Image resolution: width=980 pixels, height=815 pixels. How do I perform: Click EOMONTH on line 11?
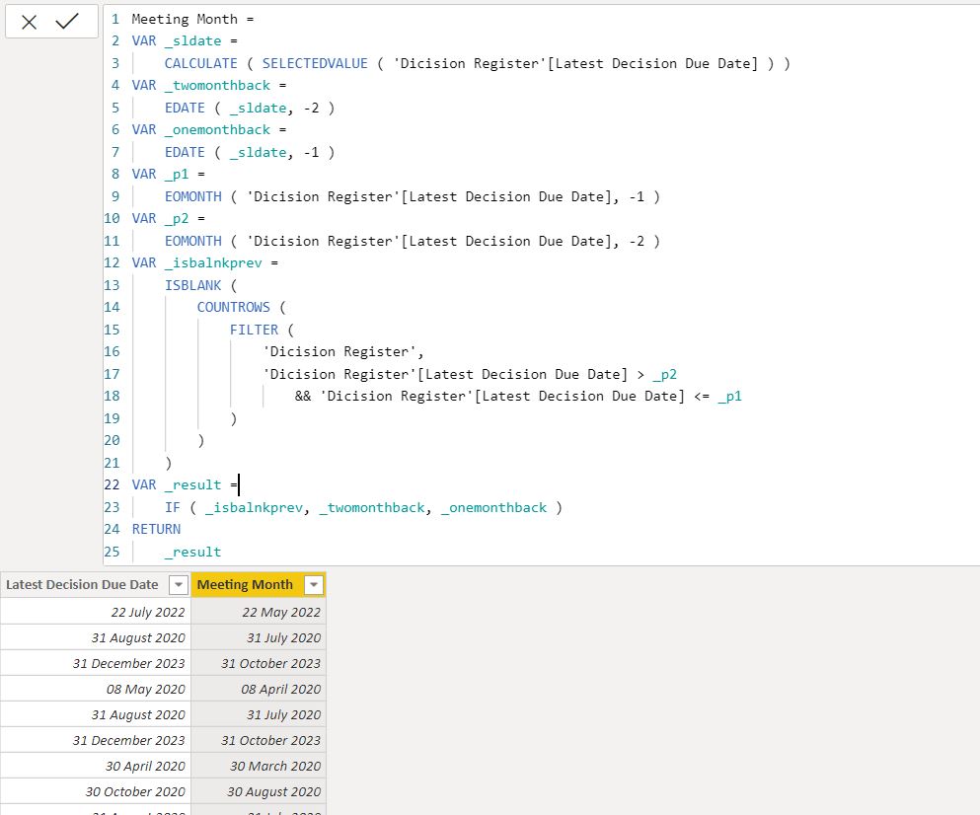(x=193, y=242)
